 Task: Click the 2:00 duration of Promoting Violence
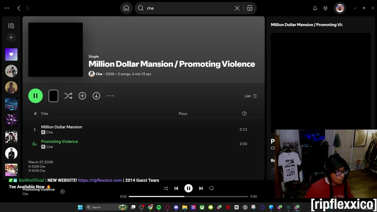pos(243,144)
